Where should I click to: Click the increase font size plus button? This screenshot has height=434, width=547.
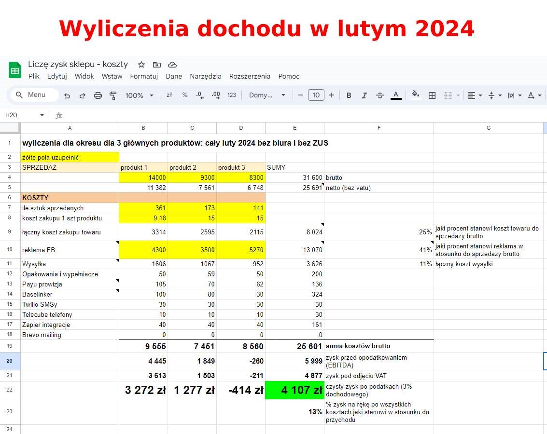[x=332, y=95]
